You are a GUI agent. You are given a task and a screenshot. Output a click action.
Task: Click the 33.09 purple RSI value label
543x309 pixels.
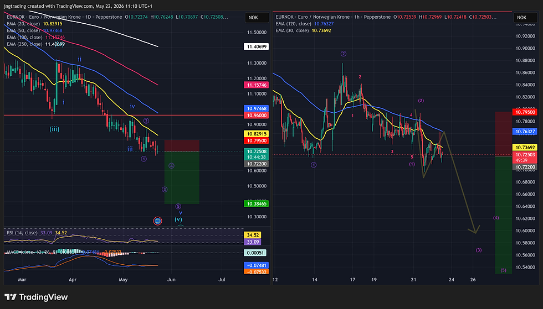coord(253,242)
